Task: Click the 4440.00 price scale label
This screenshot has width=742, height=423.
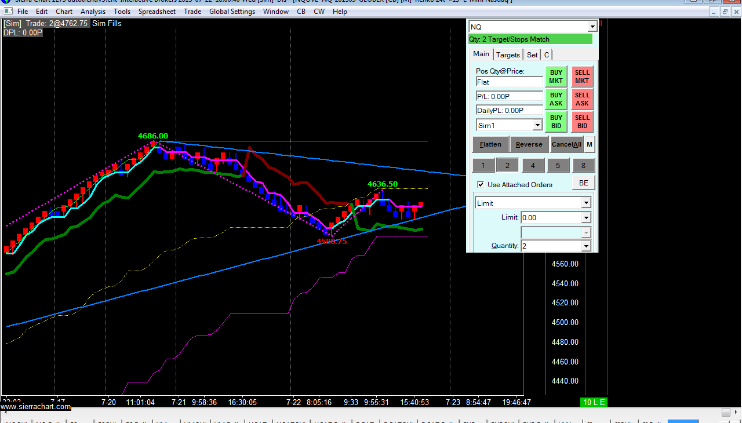Action: 565,381
